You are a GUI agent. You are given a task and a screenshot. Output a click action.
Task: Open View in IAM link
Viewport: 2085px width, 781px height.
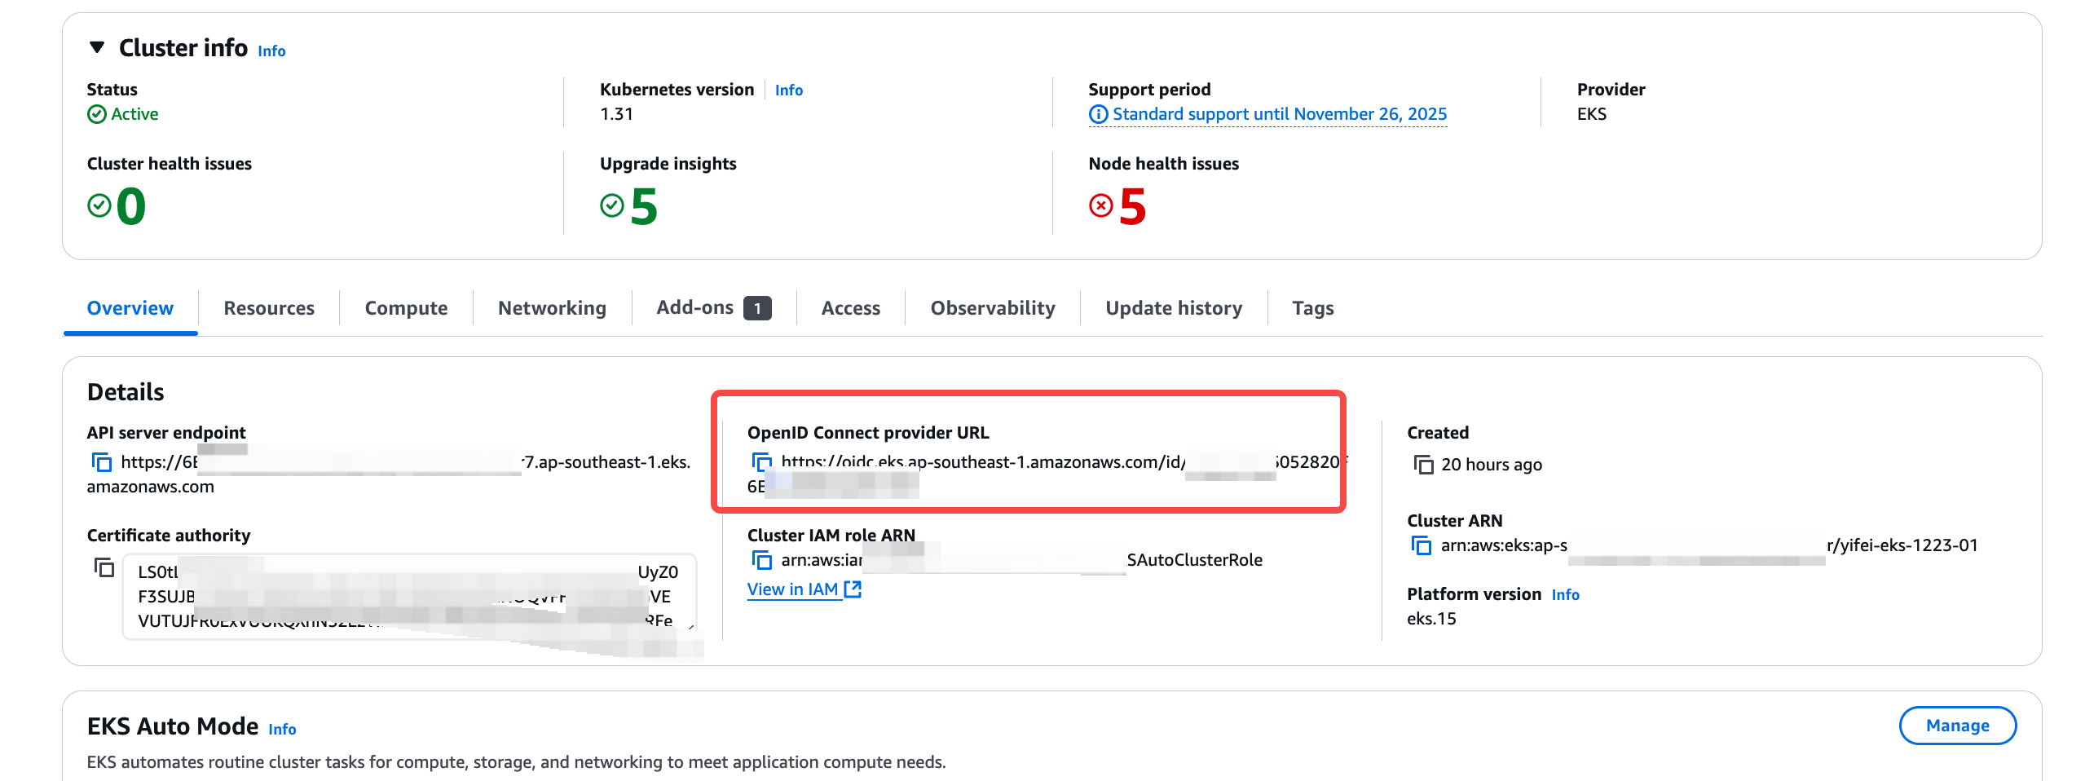[x=792, y=589]
